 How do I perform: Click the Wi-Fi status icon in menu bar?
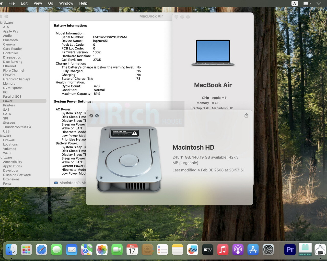[x=319, y=3]
